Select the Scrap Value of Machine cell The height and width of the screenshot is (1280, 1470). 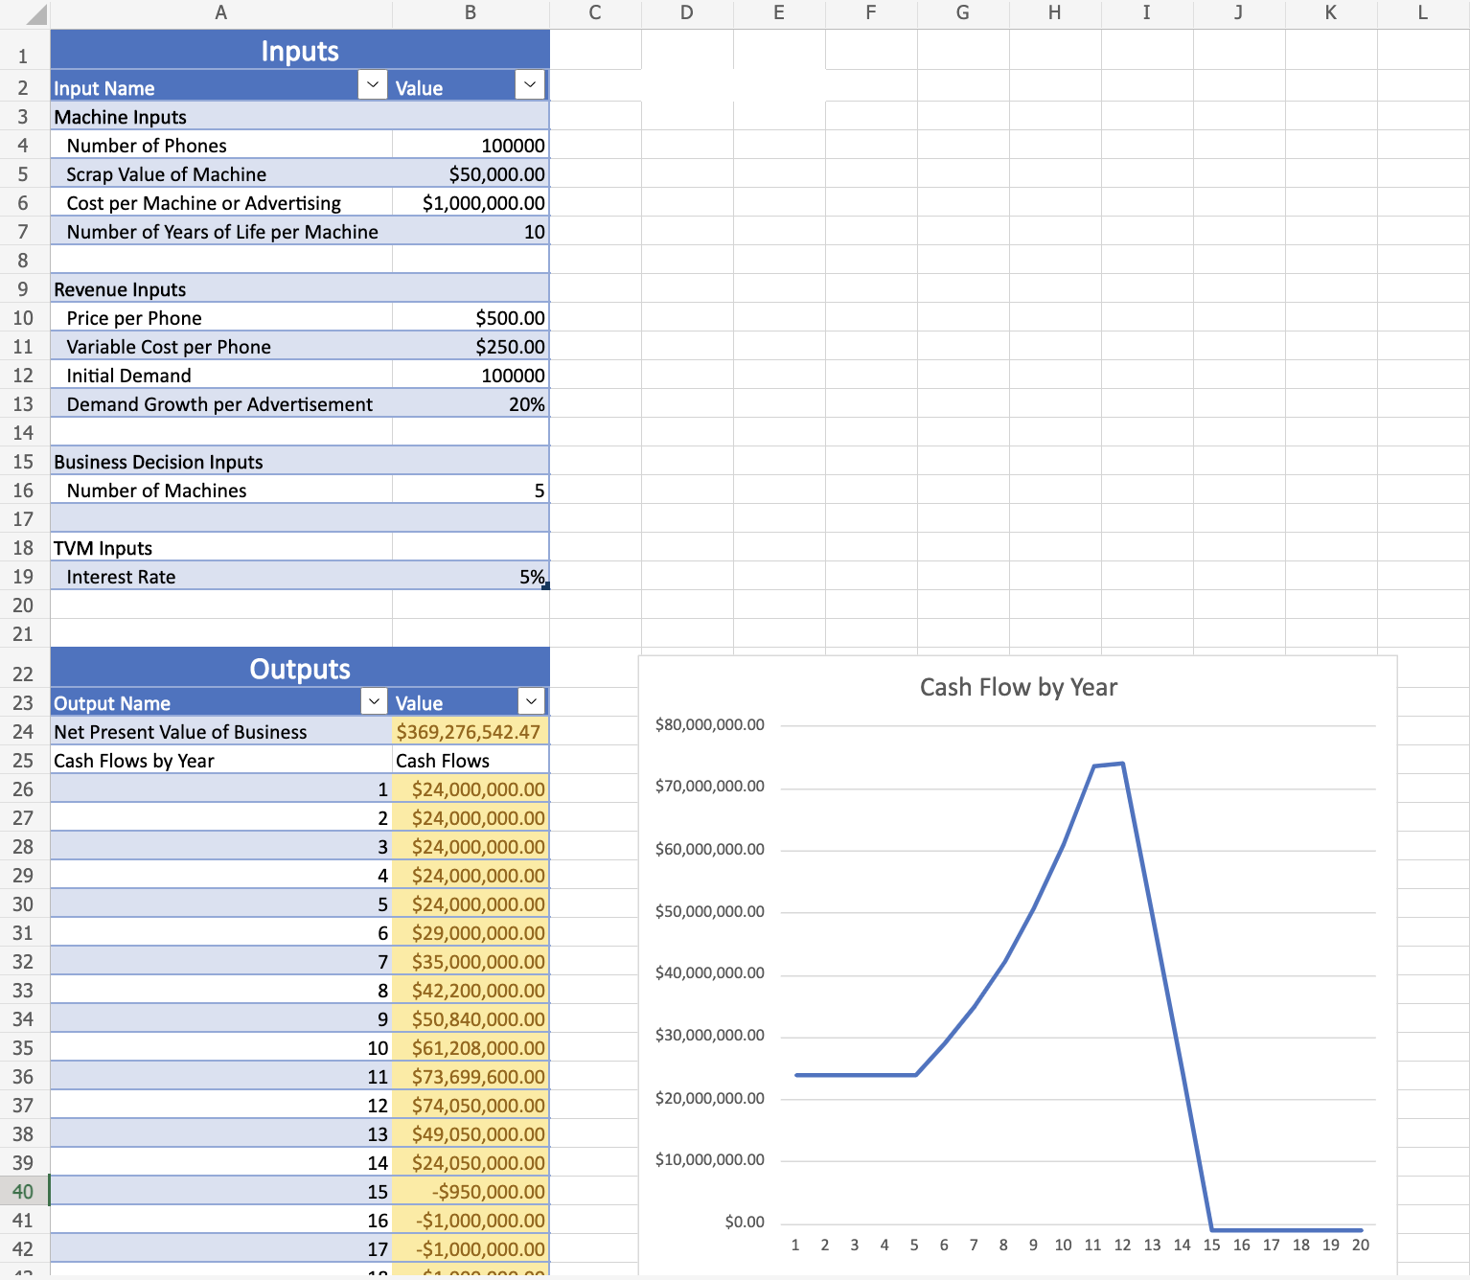point(221,173)
